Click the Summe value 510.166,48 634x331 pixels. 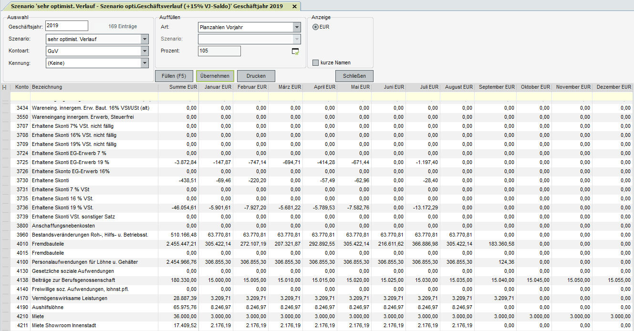[183, 235]
